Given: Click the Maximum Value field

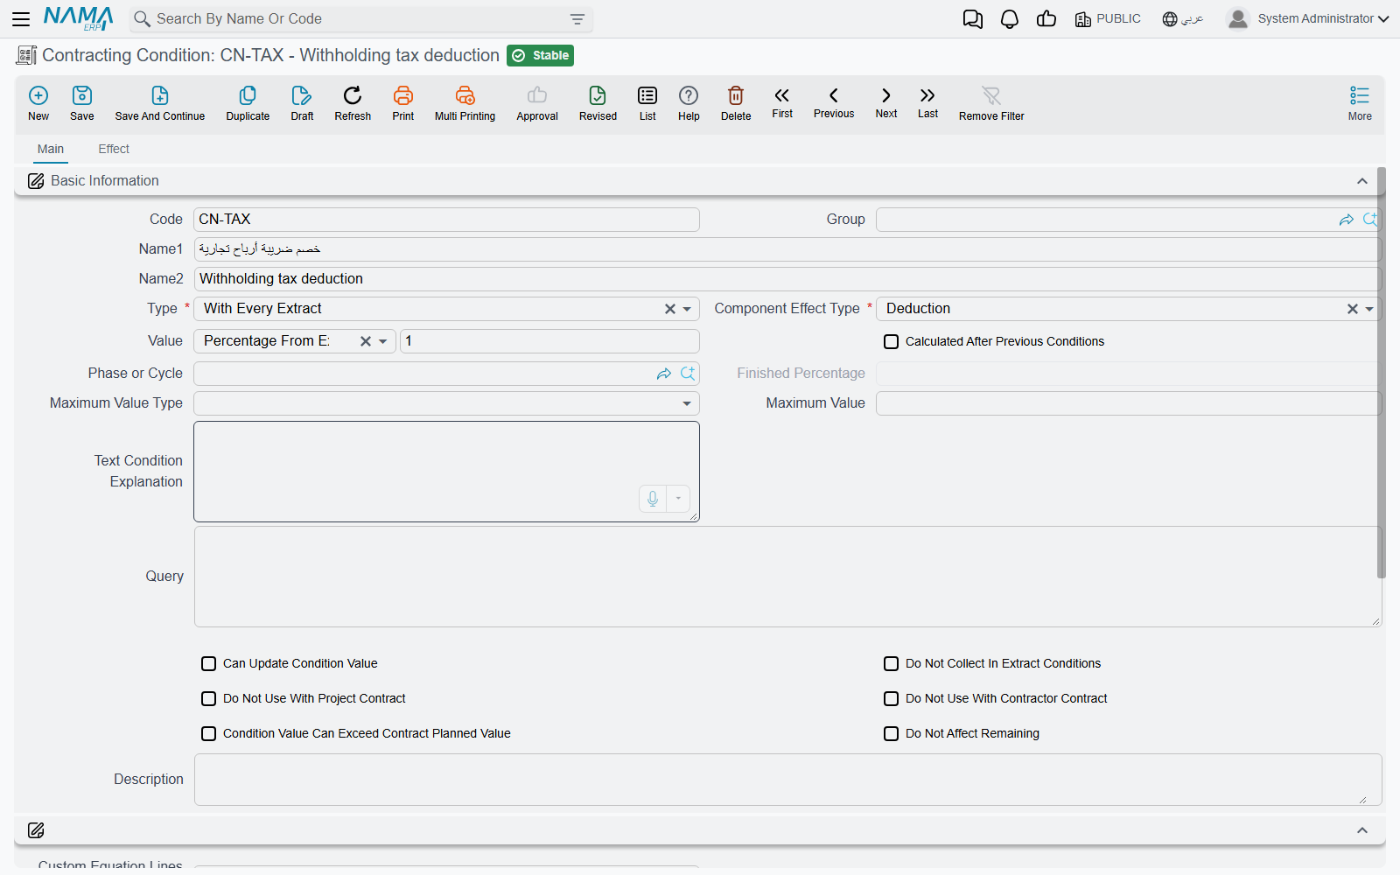Looking at the screenshot, I should 1129,403.
